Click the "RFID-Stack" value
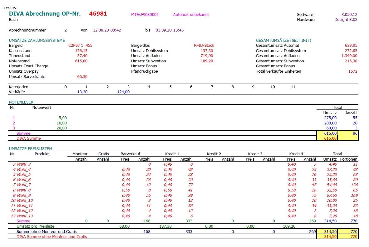 (x=204, y=46)
